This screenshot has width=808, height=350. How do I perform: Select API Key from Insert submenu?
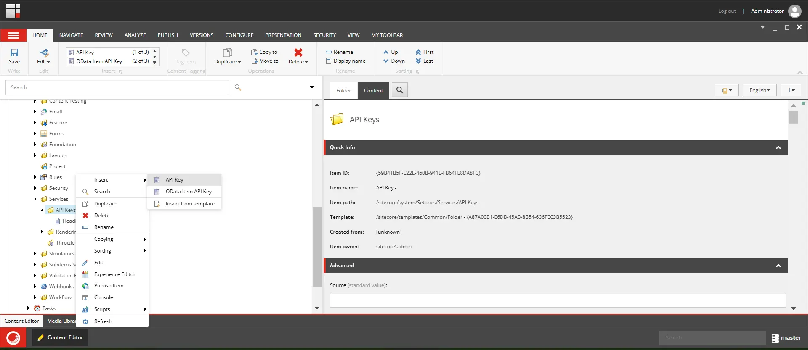click(184, 180)
